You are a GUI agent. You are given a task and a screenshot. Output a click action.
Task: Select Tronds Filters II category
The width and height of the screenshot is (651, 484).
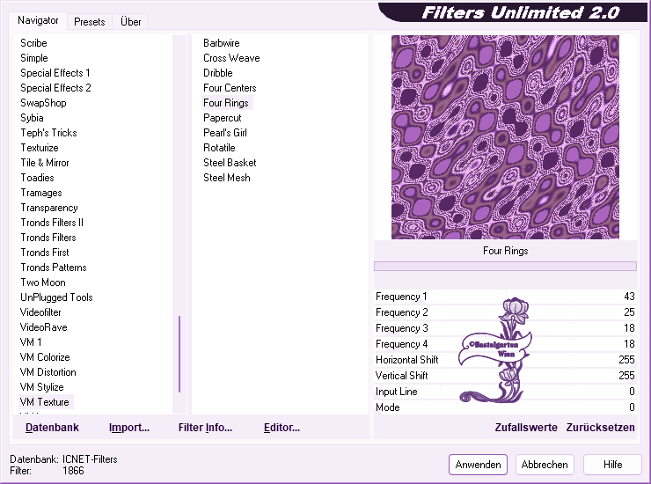click(x=52, y=223)
